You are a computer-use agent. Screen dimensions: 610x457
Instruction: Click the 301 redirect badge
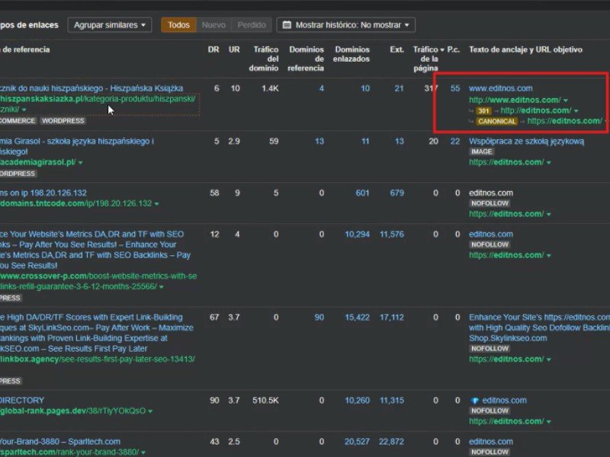click(483, 110)
